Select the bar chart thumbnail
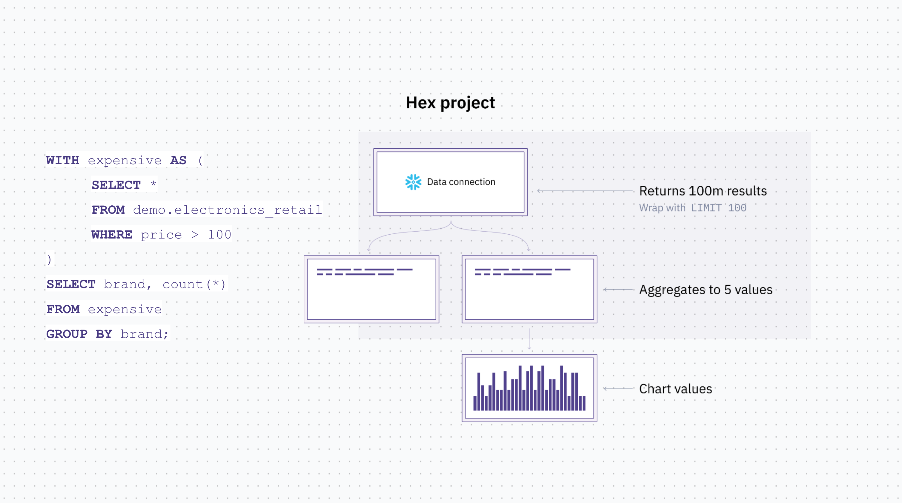The width and height of the screenshot is (902, 503). point(529,388)
